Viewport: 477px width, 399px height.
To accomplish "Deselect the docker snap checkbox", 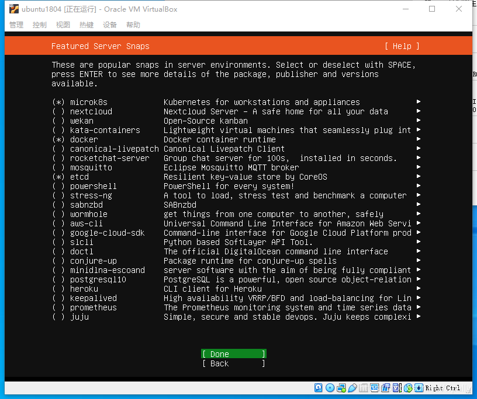I will click(58, 139).
